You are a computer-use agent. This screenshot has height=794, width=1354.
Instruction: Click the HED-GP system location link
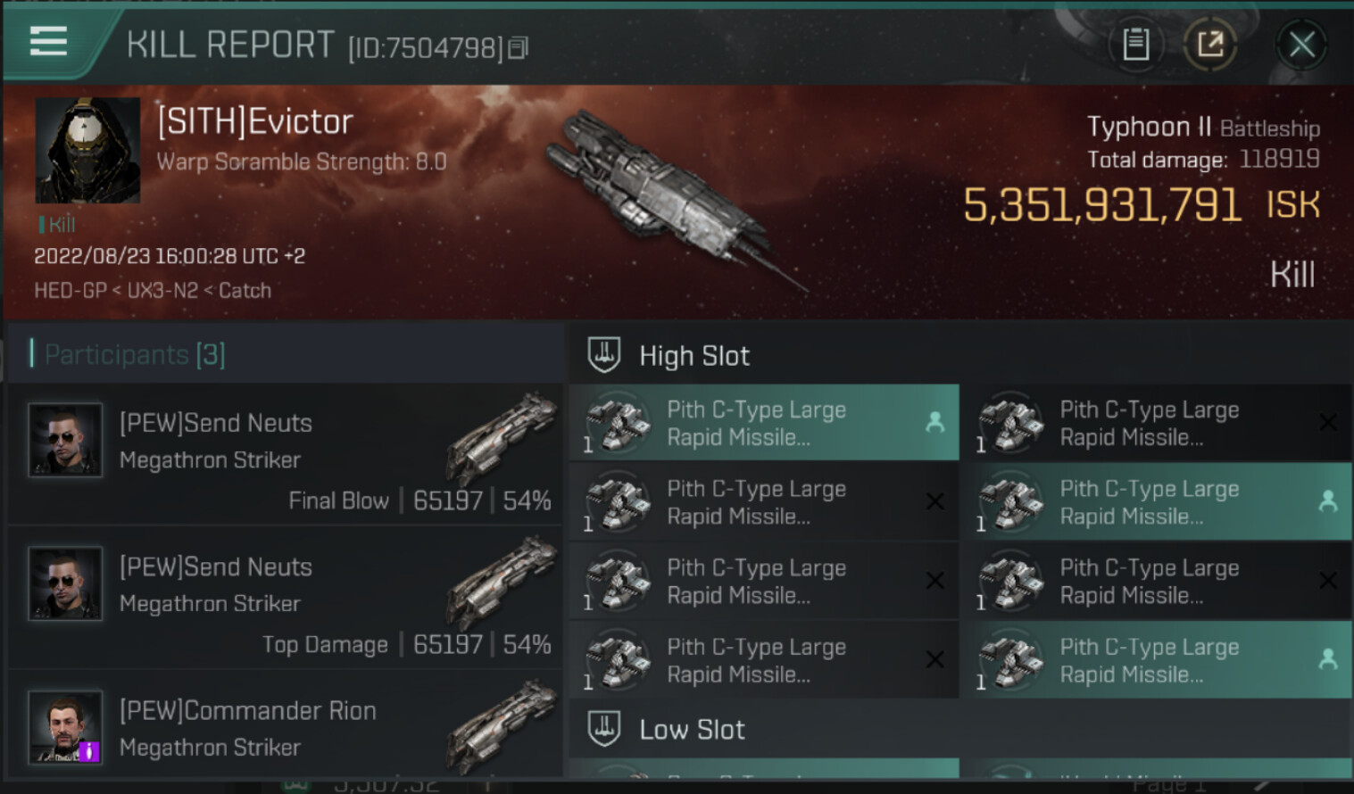[x=70, y=291]
